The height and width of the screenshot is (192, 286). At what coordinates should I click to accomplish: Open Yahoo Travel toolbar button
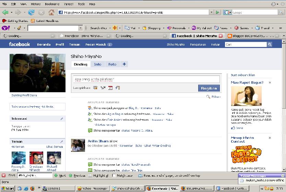262,28
